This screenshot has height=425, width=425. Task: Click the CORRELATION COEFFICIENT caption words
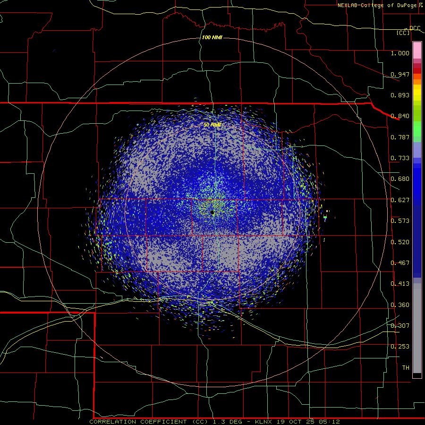[138, 422]
